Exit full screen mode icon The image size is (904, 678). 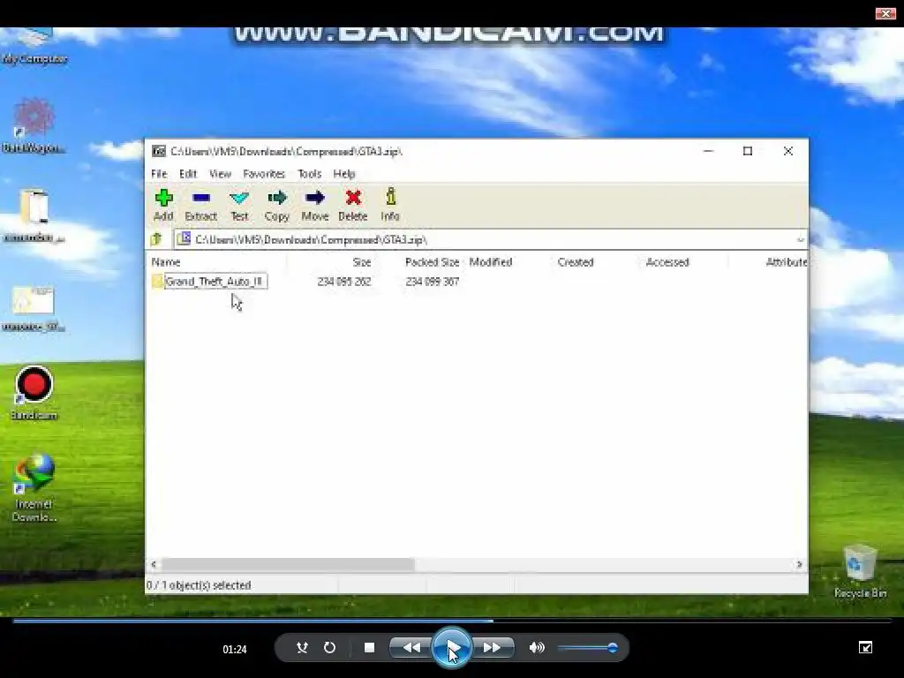pos(865,647)
